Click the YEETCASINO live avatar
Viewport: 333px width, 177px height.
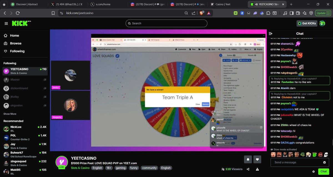click(x=62, y=162)
